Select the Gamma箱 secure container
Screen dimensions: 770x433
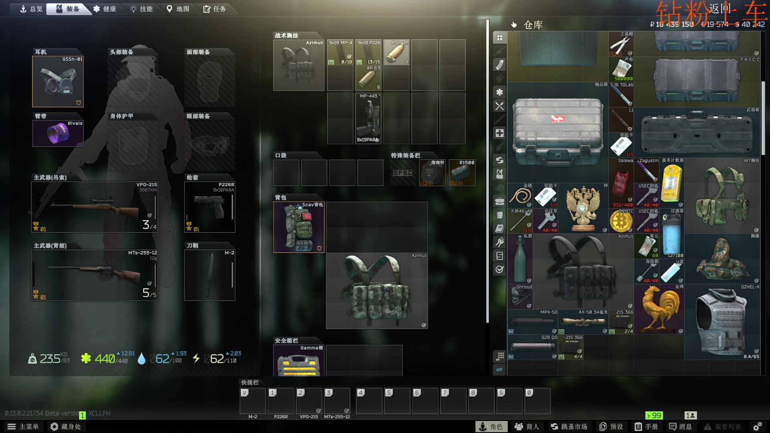click(299, 360)
